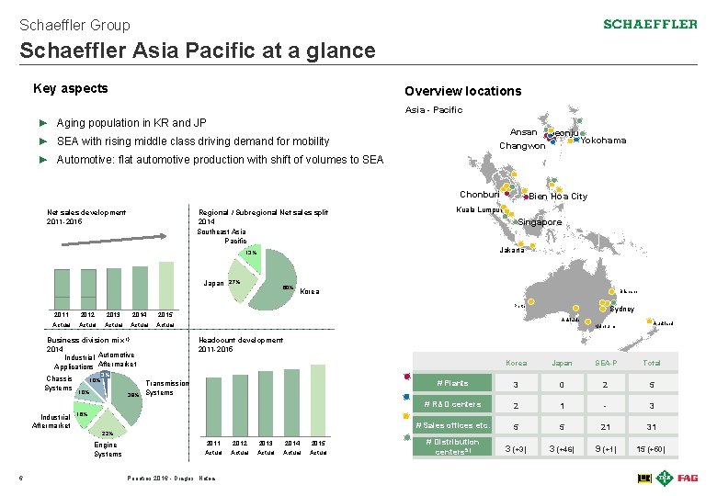Image resolution: width=717 pixels, height=496 pixels.
Task: Click the Distribution SEA-P cell '9 (+1)'
Action: [606, 448]
